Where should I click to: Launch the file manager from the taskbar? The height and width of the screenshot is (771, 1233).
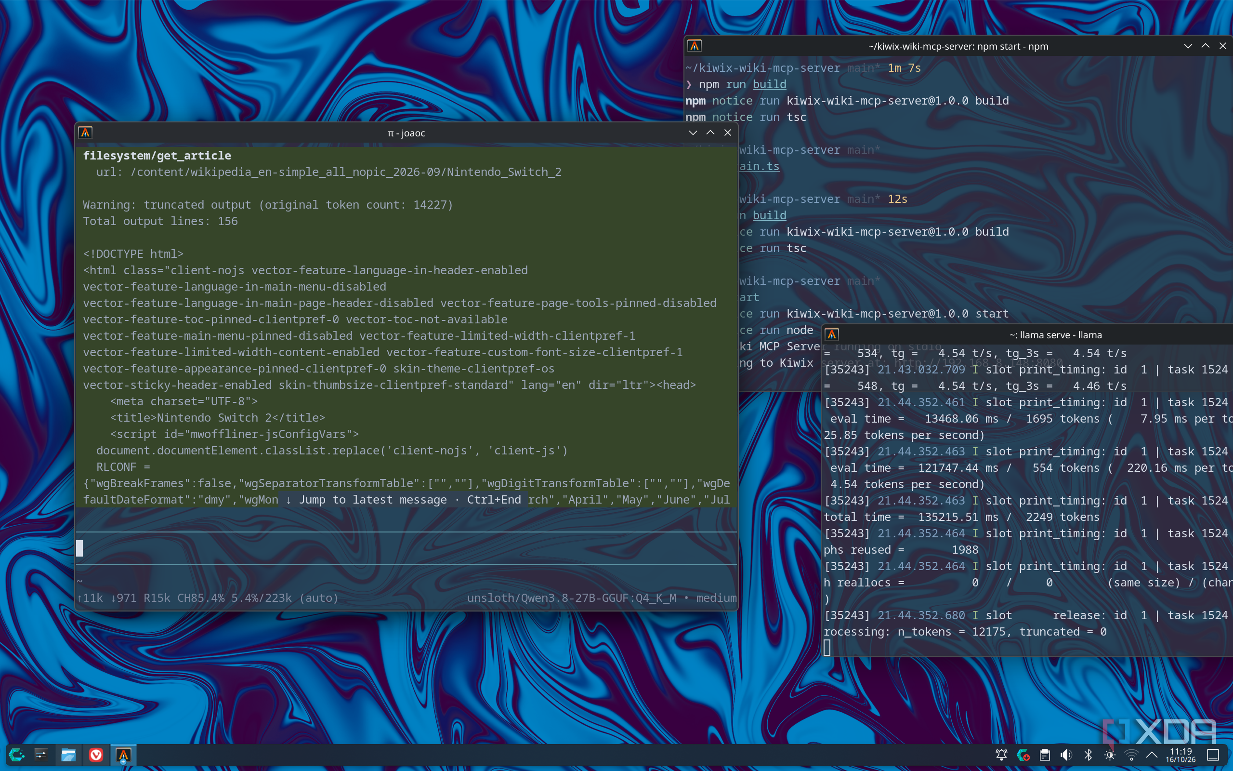tap(68, 755)
